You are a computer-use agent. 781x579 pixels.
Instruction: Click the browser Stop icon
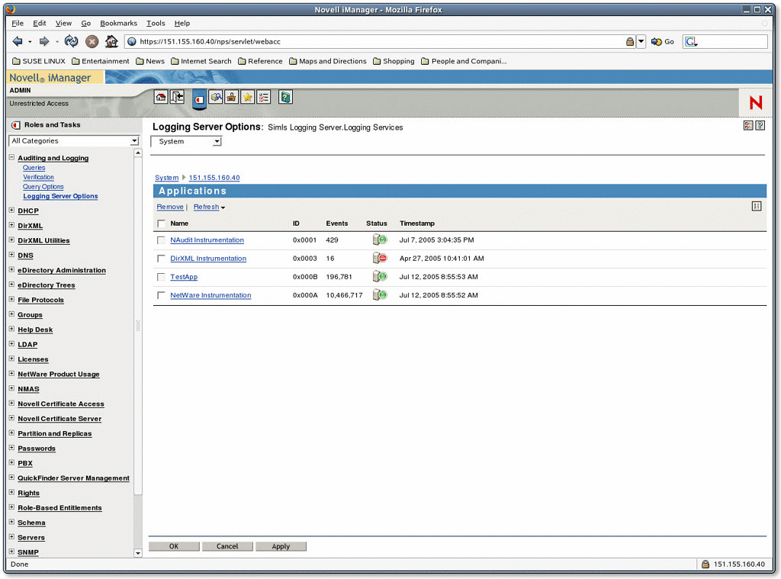click(92, 42)
